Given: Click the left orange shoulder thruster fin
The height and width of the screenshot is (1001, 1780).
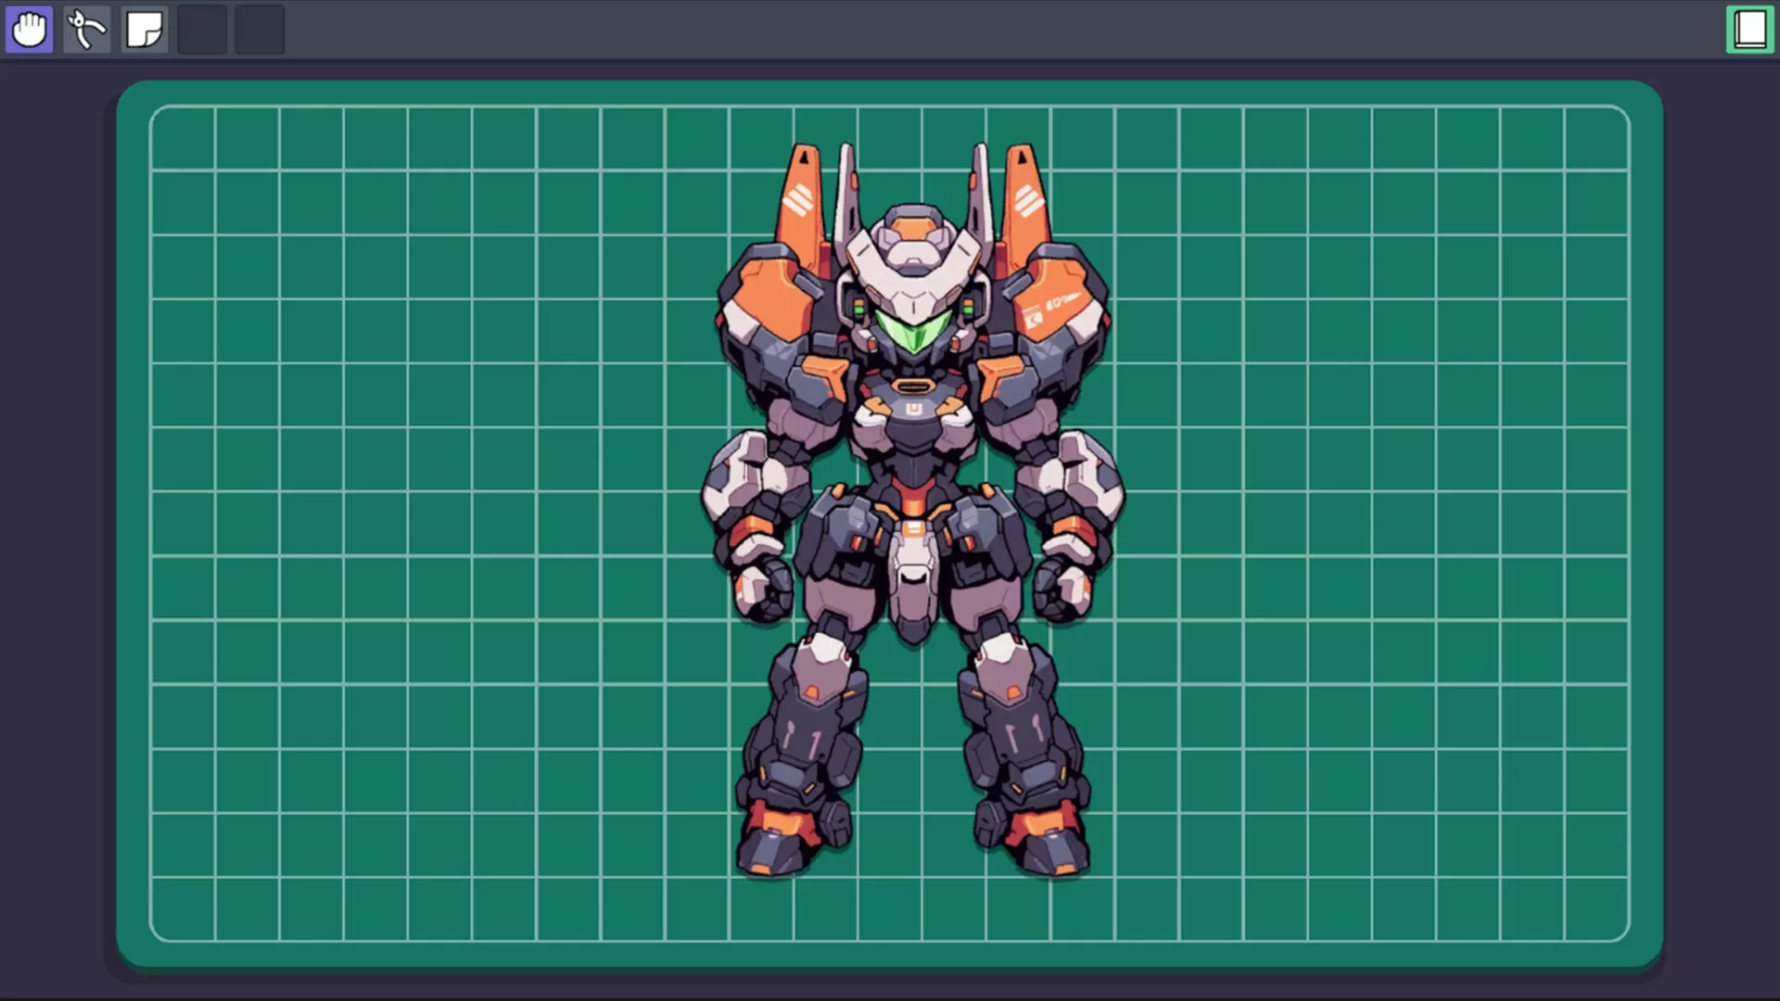Looking at the screenshot, I should click(804, 195).
